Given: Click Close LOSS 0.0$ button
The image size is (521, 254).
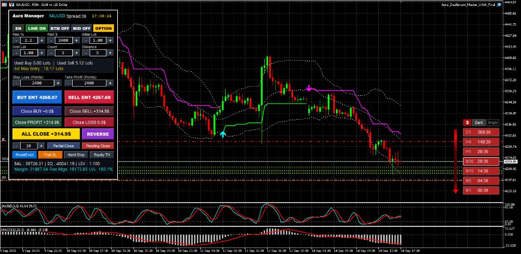Looking at the screenshot, I should [89, 122].
